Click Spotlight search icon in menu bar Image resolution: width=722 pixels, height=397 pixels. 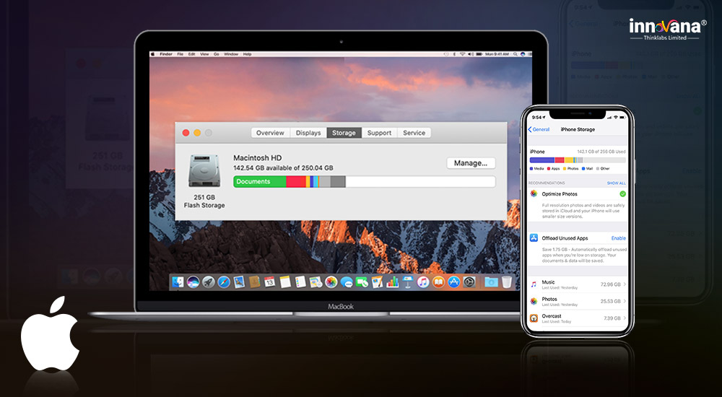pyautogui.click(x=516, y=54)
